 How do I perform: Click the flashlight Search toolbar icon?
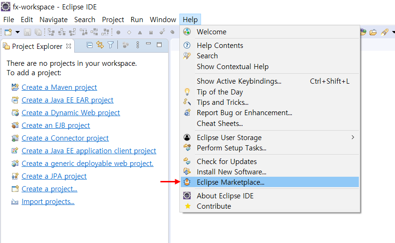pyautogui.click(x=384, y=32)
